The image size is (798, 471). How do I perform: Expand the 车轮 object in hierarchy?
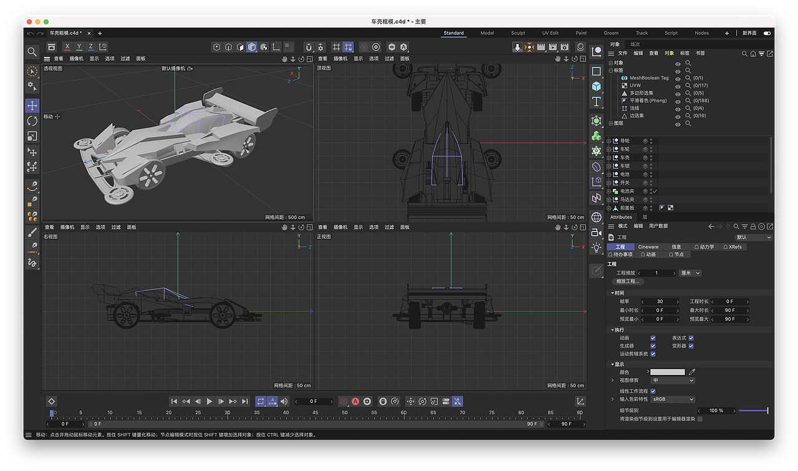[x=609, y=149]
